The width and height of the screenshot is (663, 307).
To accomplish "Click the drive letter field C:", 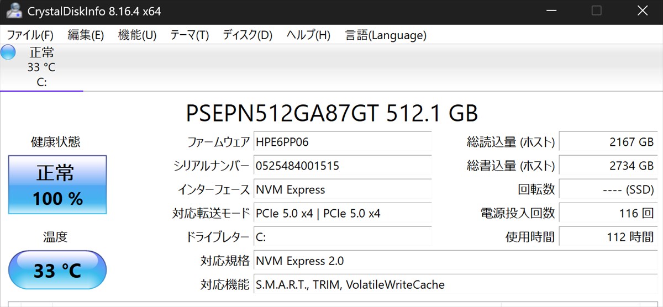I will [343, 237].
